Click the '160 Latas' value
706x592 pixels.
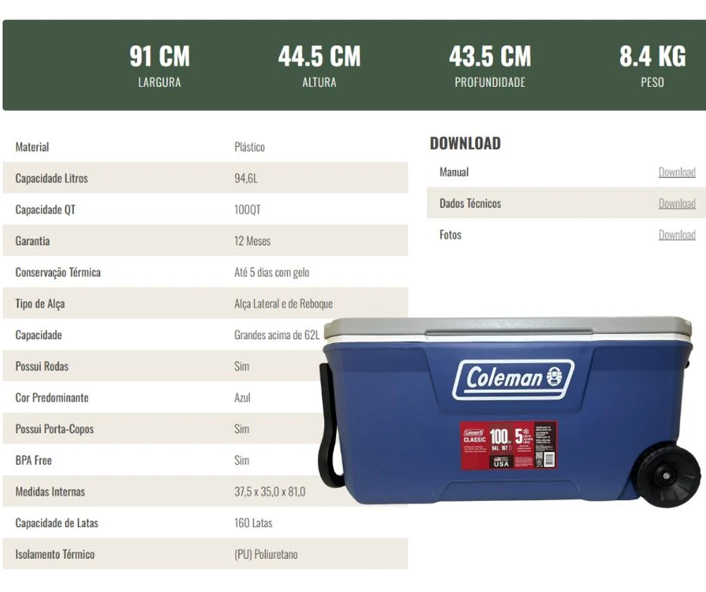click(x=253, y=523)
